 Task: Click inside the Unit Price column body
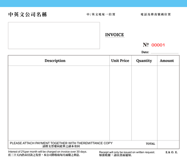121,103
